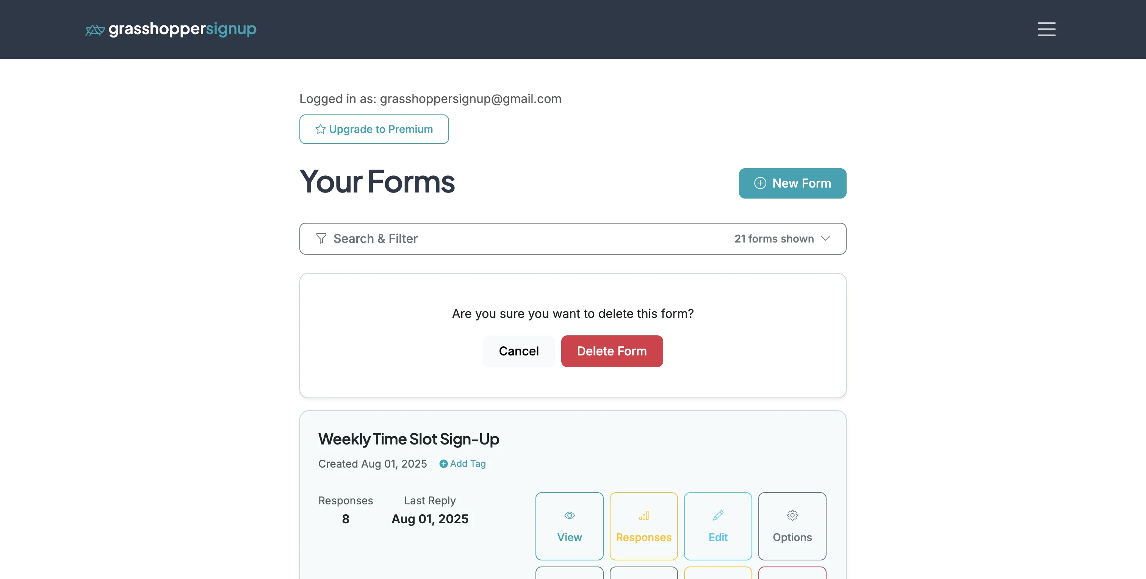The image size is (1146, 579).
Task: Open the hamburger menu in top right
Action: [x=1046, y=29]
